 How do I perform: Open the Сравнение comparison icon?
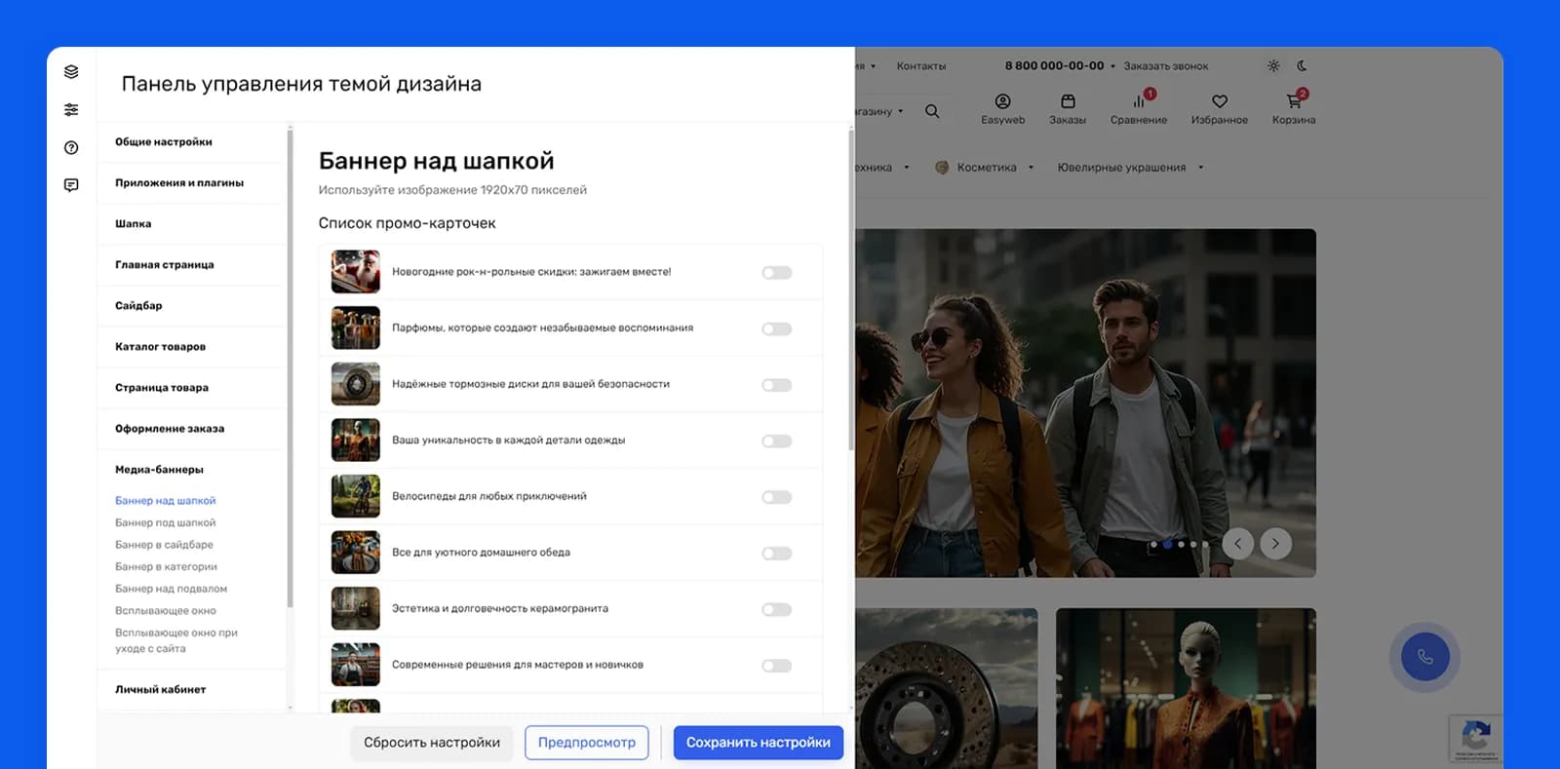(1139, 101)
